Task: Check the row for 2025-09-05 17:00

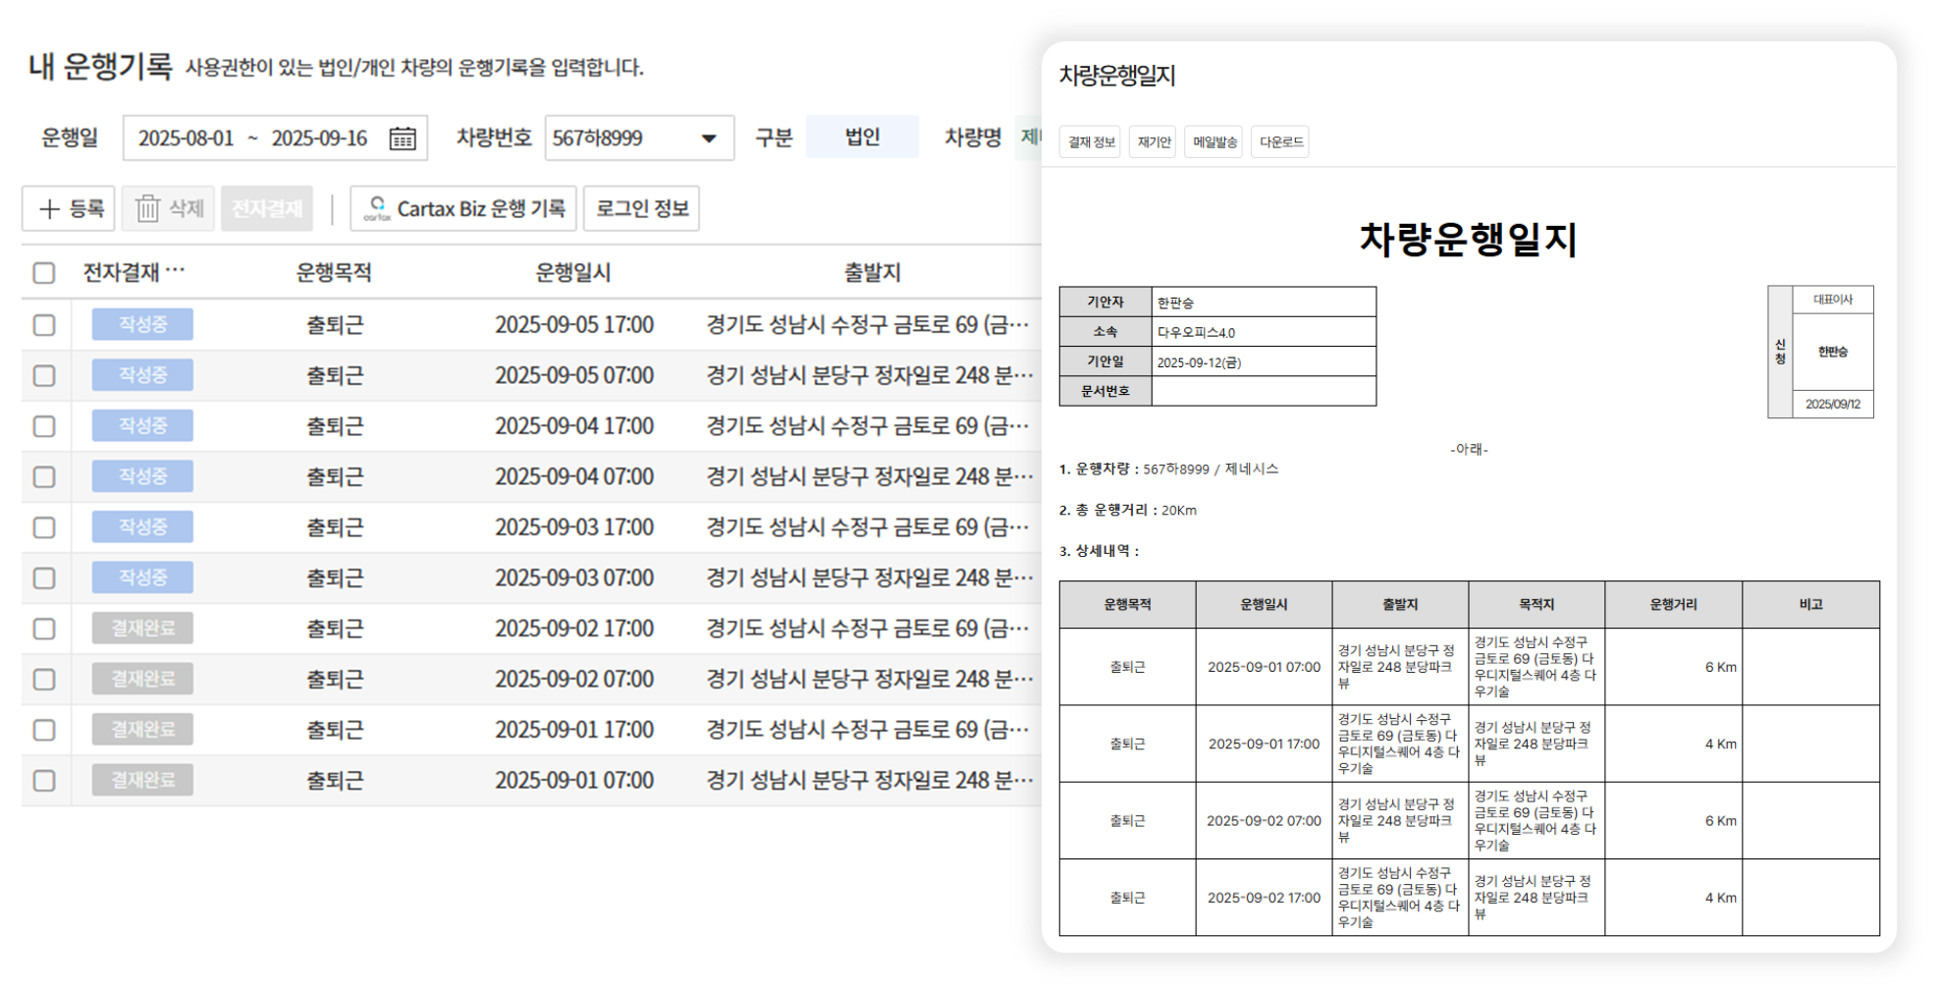Action: [44, 325]
